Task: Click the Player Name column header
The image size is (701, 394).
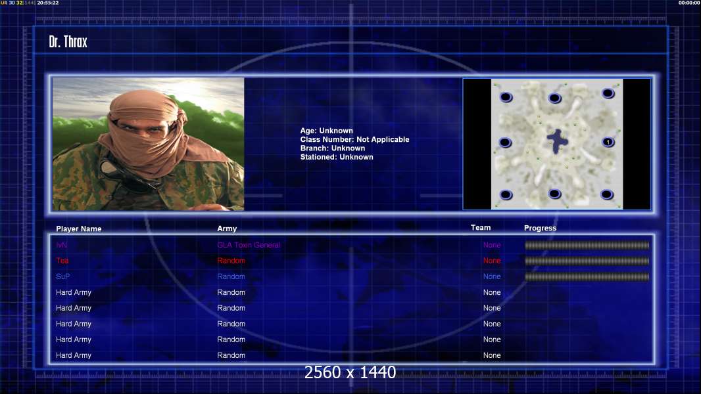Action: coord(79,229)
